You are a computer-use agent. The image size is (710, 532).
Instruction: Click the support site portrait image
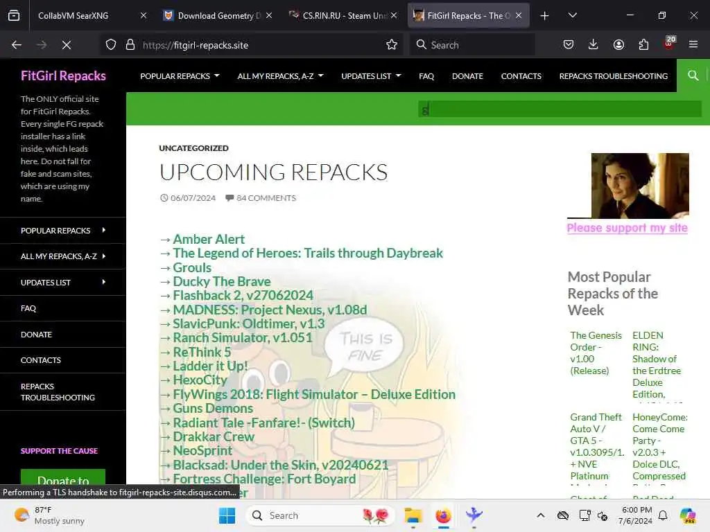pyautogui.click(x=640, y=186)
